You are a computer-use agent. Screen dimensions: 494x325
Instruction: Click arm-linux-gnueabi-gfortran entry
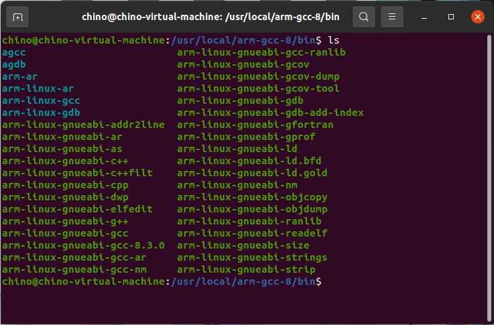click(255, 125)
